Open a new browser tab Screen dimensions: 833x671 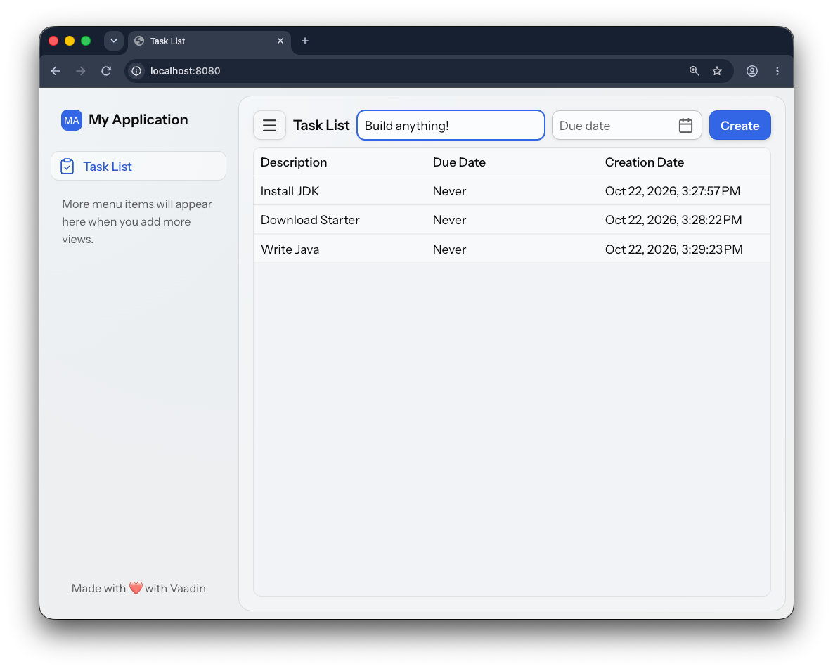tap(305, 41)
